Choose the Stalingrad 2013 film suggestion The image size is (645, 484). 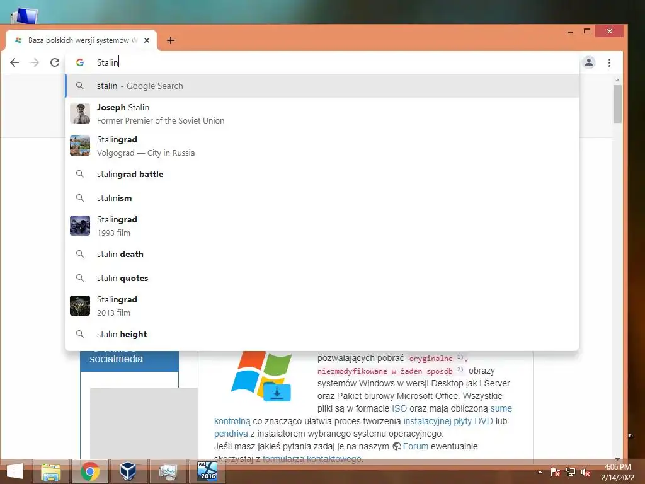[x=322, y=306]
